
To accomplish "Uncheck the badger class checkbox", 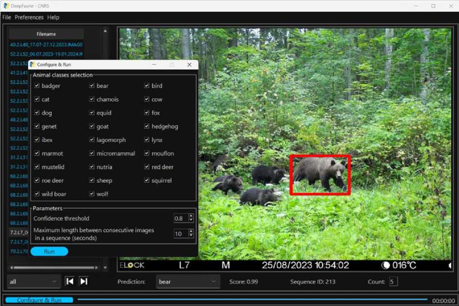I will pos(37,86).
